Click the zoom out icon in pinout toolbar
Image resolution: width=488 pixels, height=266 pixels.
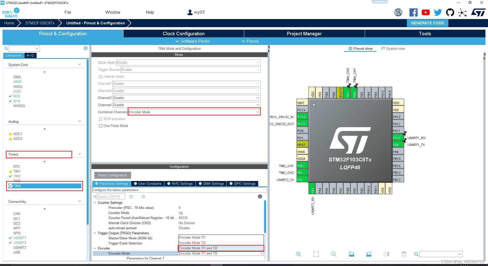pos(333,254)
